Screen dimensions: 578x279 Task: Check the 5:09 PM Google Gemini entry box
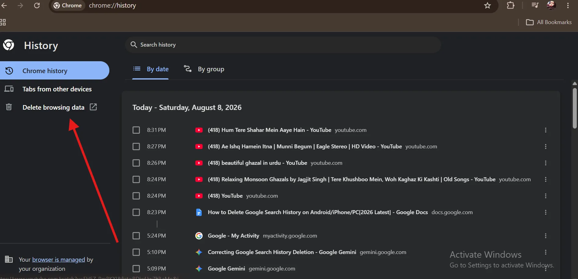[136, 269]
